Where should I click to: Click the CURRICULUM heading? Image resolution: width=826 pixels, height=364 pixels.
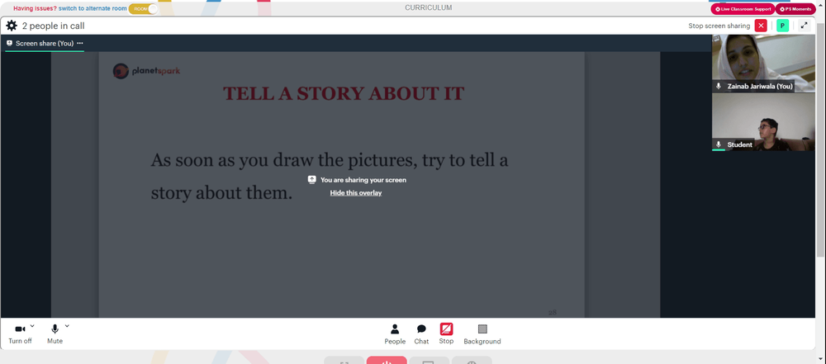point(428,8)
